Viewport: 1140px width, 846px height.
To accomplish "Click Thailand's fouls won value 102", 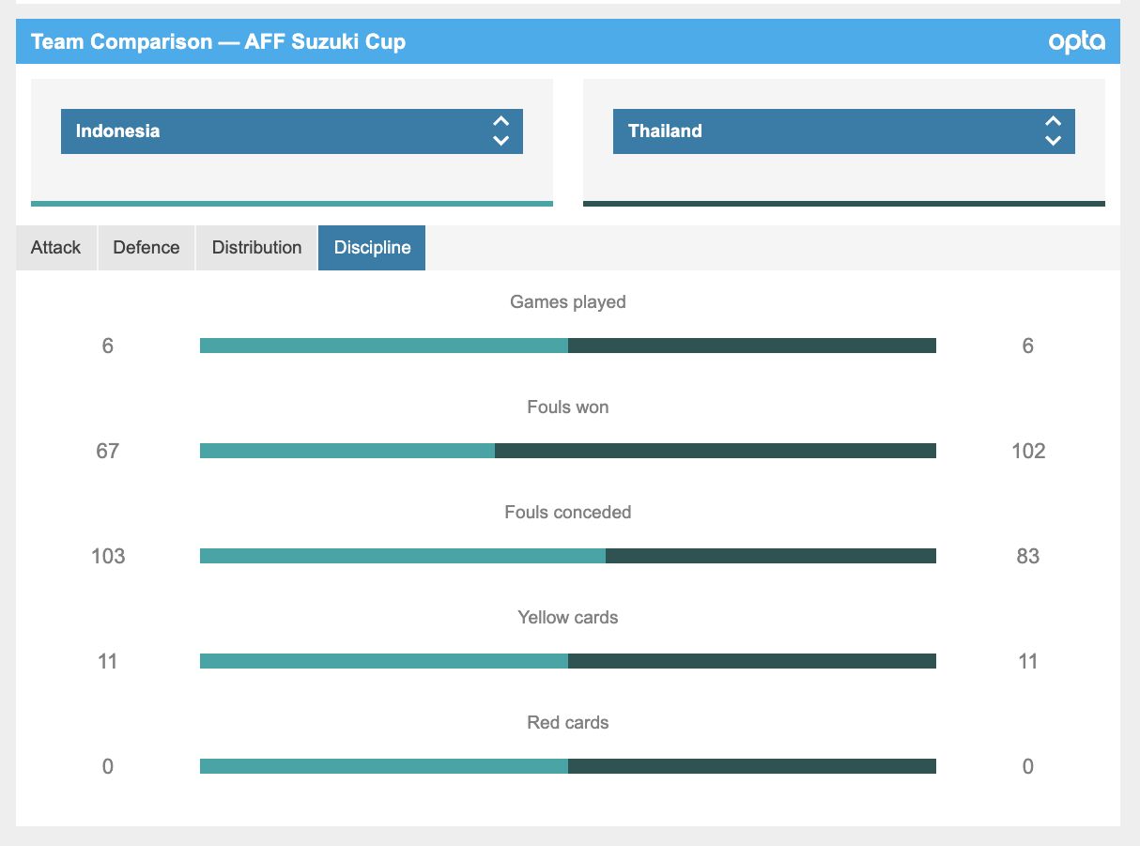I will point(1028,451).
